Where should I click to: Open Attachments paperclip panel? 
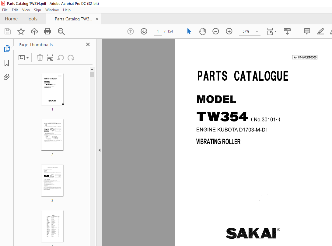click(7, 77)
